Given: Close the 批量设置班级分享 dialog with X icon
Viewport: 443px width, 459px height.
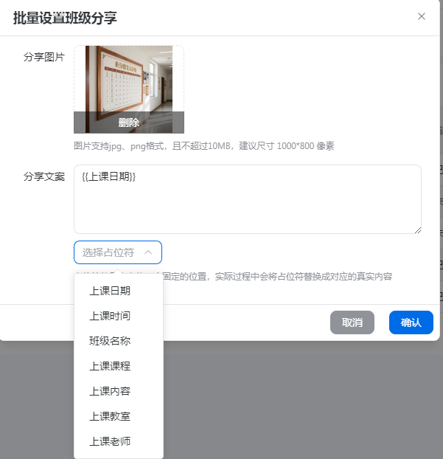Looking at the screenshot, I should point(422,16).
